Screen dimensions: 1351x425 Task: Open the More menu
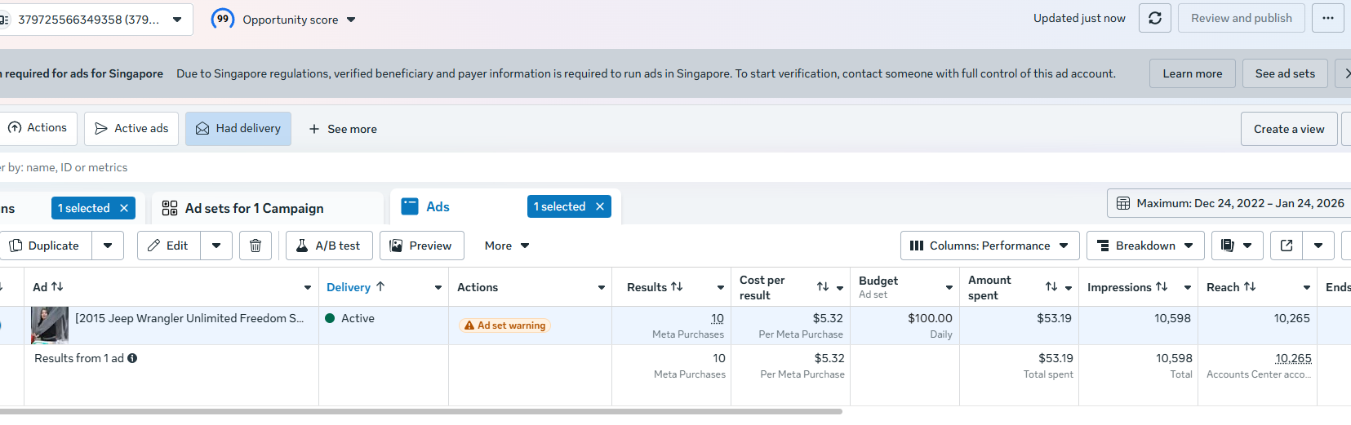point(507,246)
